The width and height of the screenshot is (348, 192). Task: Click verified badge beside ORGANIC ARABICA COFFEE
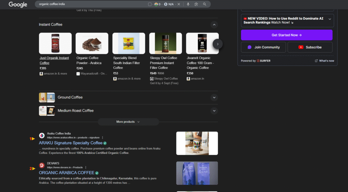[97, 173]
